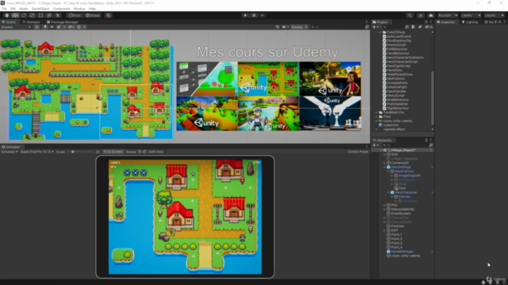This screenshot has height=285, width=508.
Task: Click the Step frame button
Action: click(263, 15)
